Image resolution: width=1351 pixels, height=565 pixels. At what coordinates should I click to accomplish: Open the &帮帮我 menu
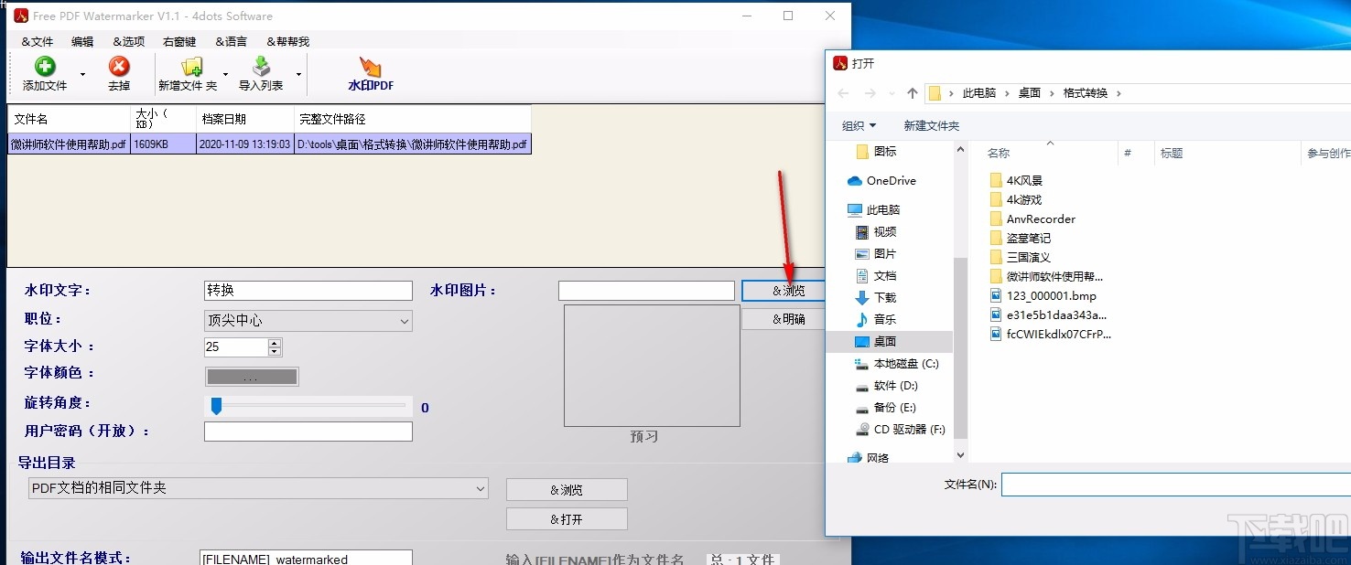[288, 41]
